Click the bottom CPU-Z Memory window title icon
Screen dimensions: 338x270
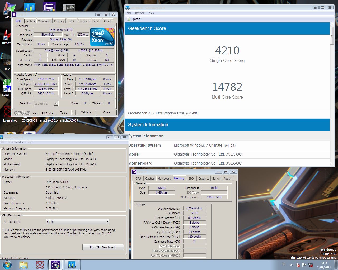click(x=134, y=172)
